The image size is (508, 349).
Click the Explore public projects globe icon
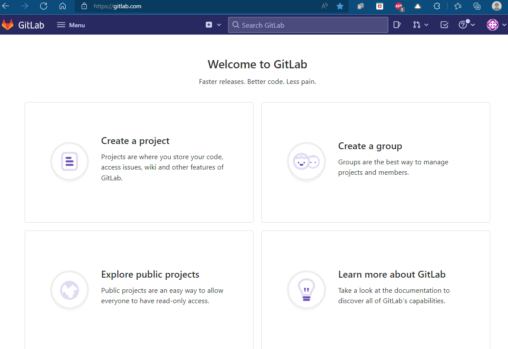(x=70, y=290)
